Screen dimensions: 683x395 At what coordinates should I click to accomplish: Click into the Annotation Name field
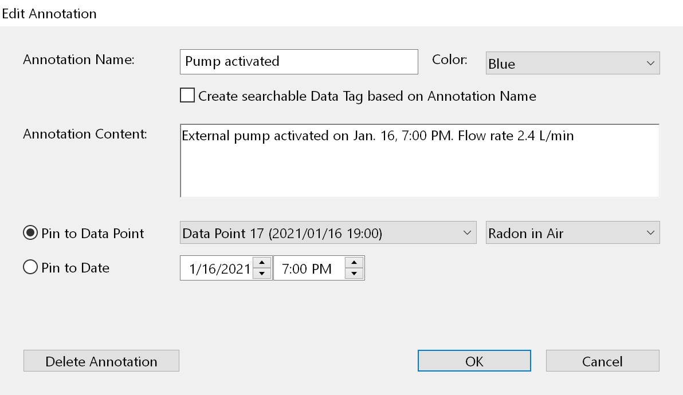tap(299, 62)
